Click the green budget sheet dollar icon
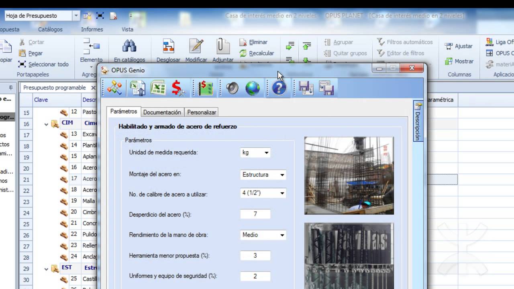 pos(205,88)
